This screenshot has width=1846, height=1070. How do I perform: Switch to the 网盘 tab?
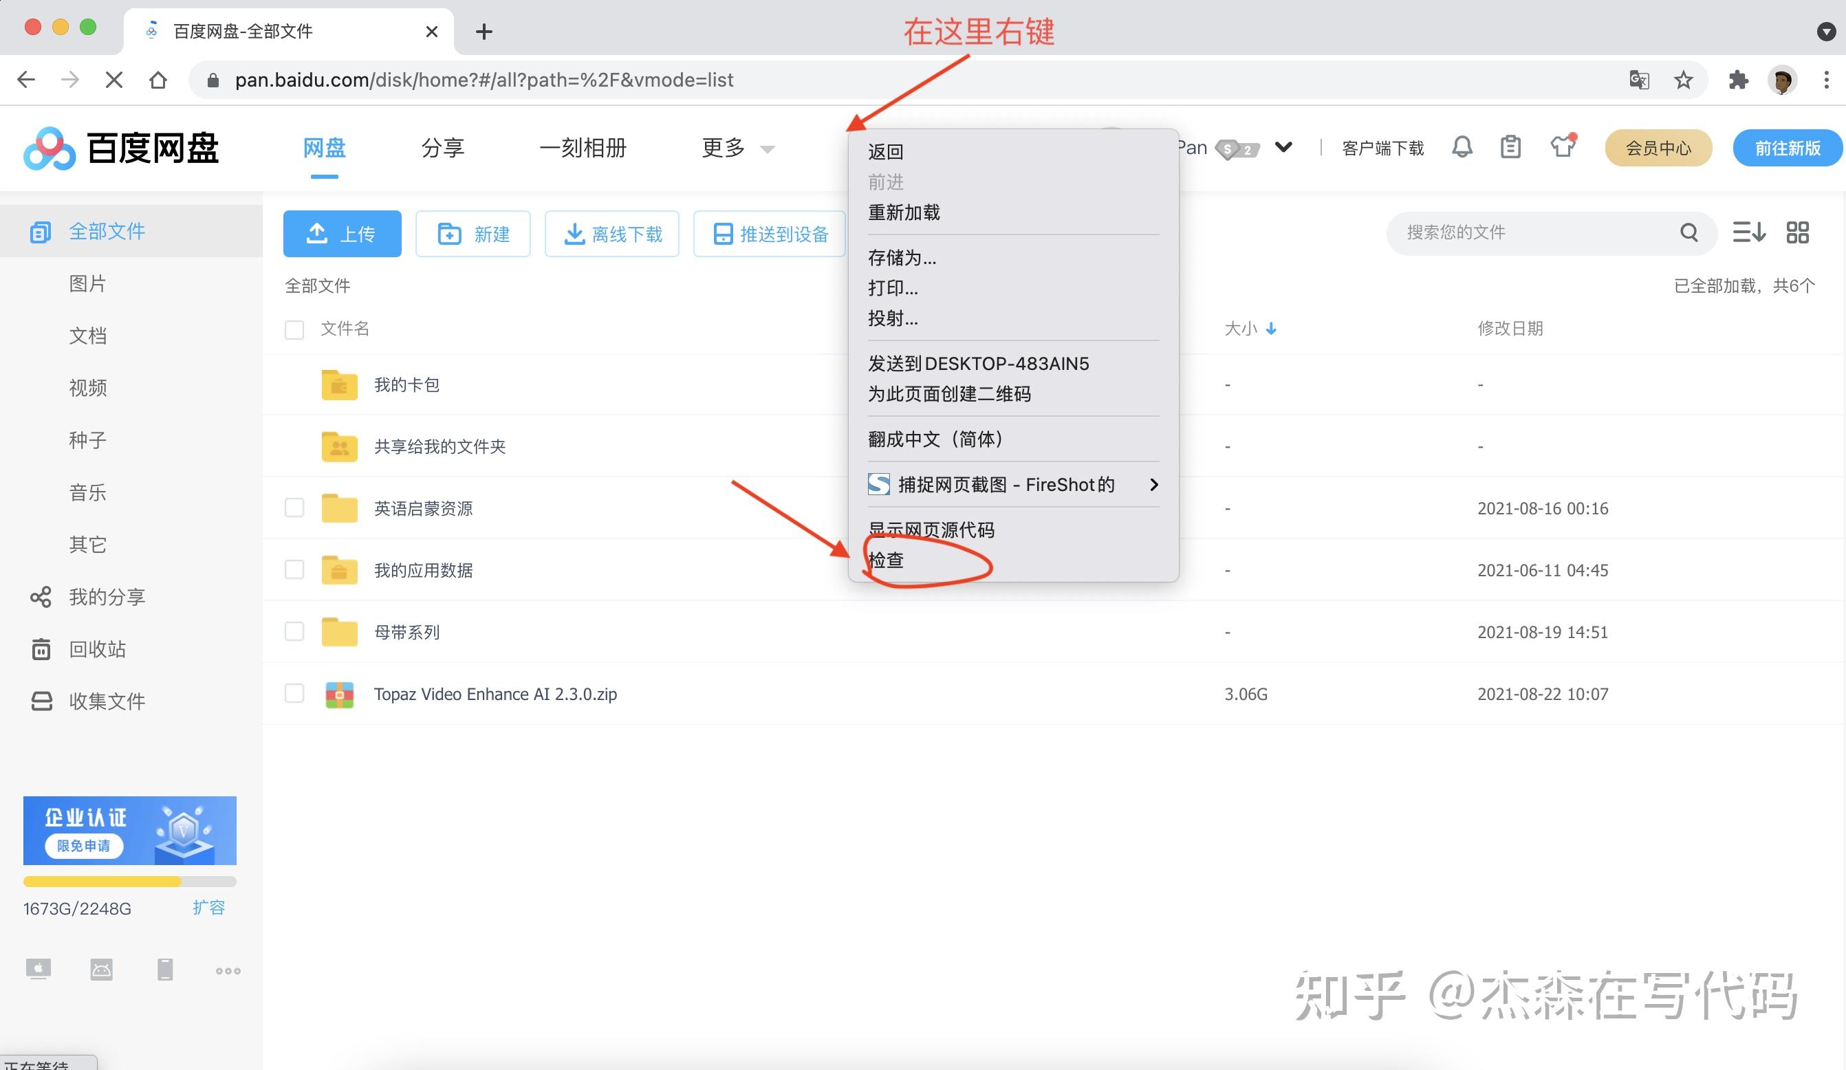click(x=325, y=148)
